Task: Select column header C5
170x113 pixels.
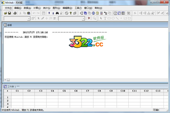Action: coord(64,91)
